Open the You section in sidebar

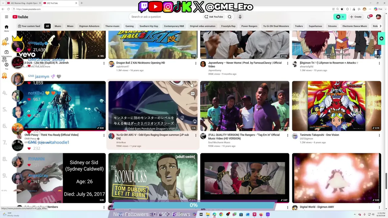coord(6,66)
